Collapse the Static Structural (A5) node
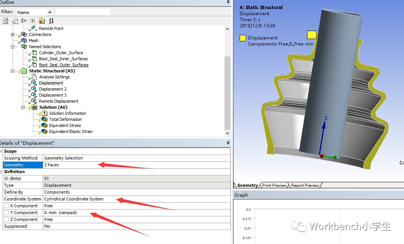This screenshot has width=404, height=244. pos(12,71)
